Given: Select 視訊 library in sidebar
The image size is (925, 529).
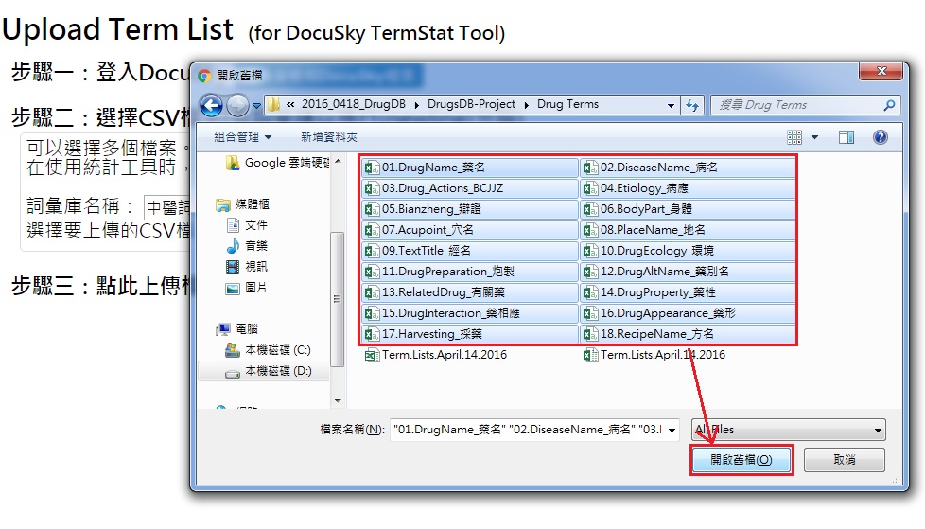Looking at the screenshot, I should [247, 267].
